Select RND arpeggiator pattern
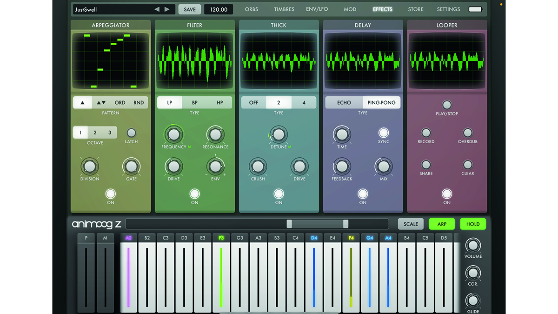558x314 pixels. click(x=139, y=103)
